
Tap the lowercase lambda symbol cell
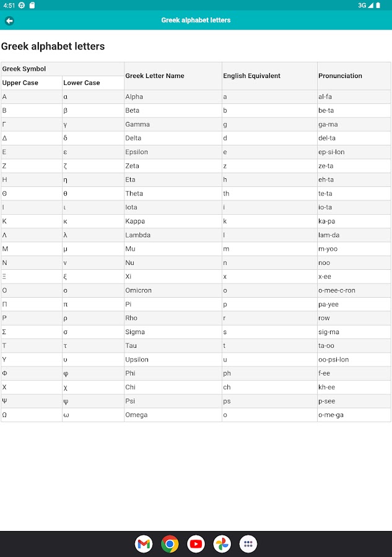click(x=66, y=235)
